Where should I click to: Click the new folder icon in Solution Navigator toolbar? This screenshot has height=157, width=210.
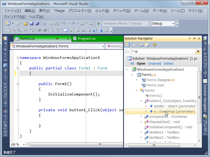tap(147, 45)
